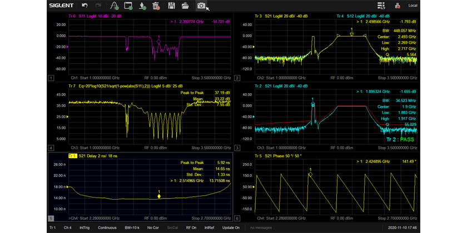Open the BW=10 k bandwidth setting
The height and width of the screenshot is (233, 467).
pyautogui.click(x=132, y=227)
